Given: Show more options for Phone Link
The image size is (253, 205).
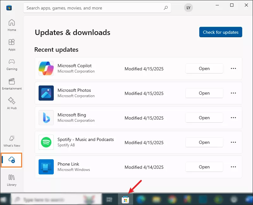Looking at the screenshot, I should coord(233,167).
